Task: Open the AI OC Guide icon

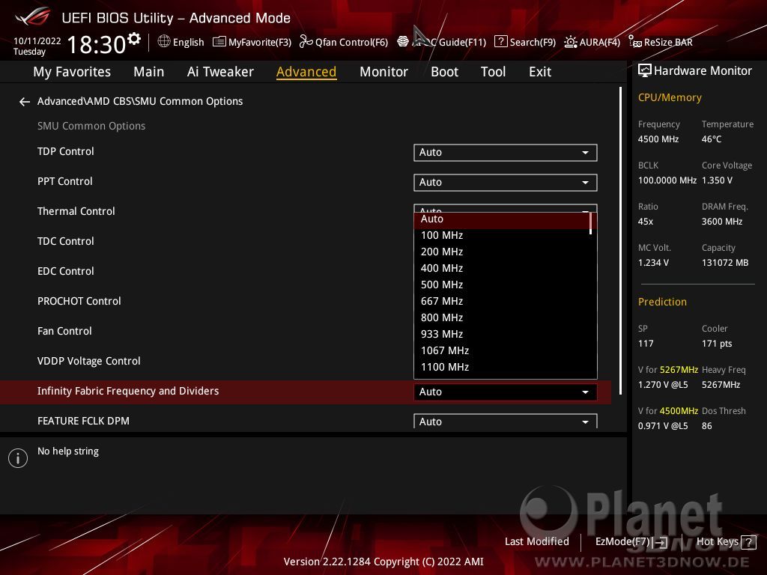Action: 403,42
